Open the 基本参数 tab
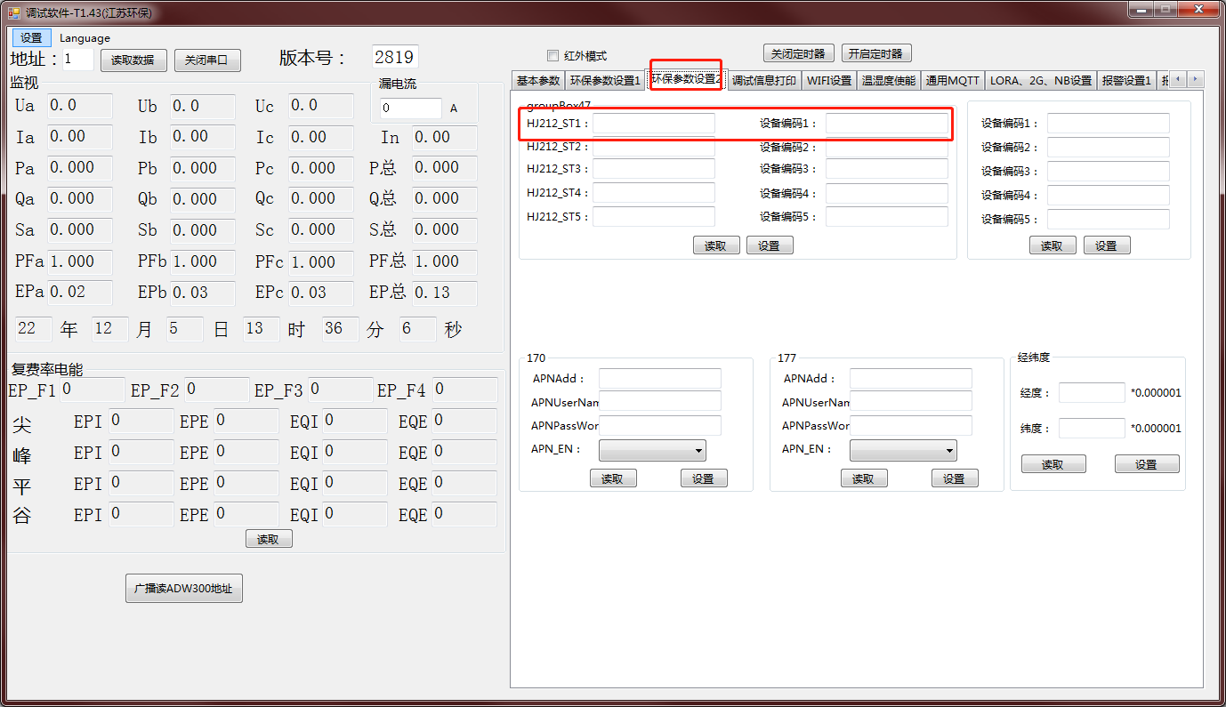 (538, 81)
